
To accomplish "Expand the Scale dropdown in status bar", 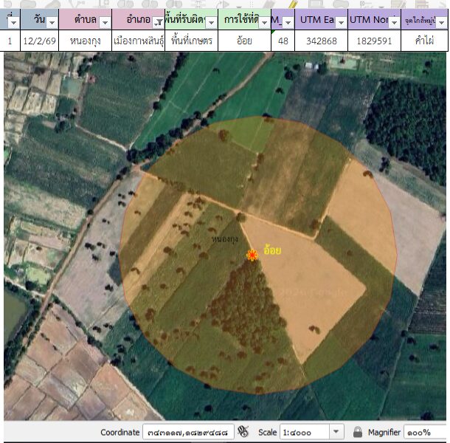I will 336,432.
